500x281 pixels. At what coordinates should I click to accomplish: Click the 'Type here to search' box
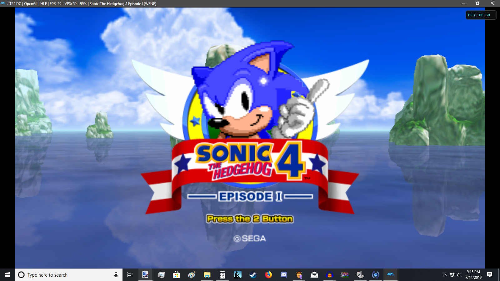[x=69, y=275]
